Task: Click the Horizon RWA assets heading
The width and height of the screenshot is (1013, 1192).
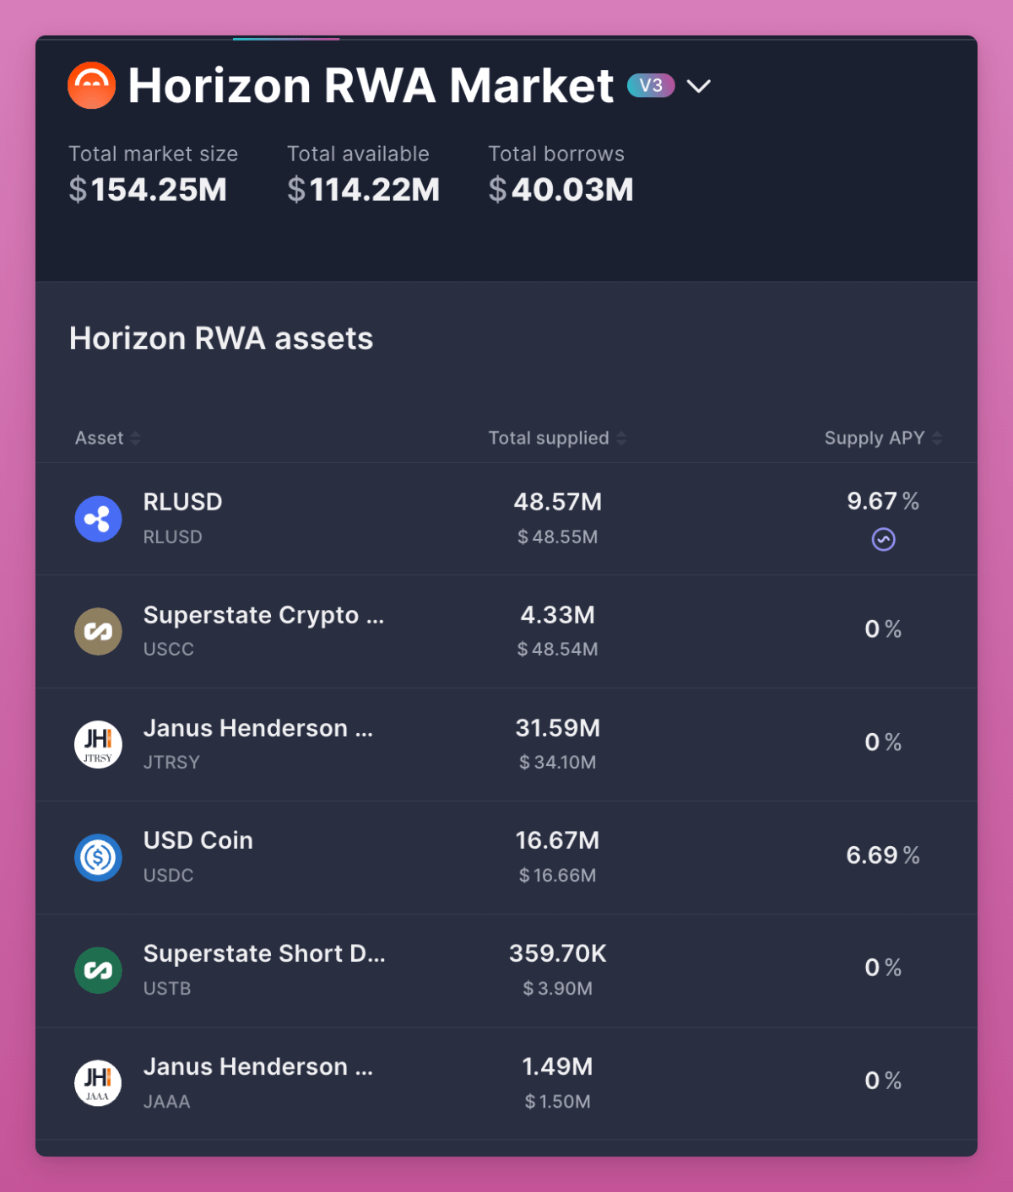Action: (222, 338)
